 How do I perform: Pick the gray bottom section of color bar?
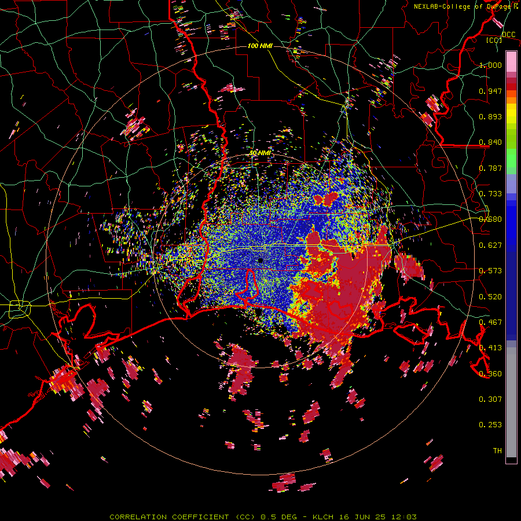tap(511, 402)
